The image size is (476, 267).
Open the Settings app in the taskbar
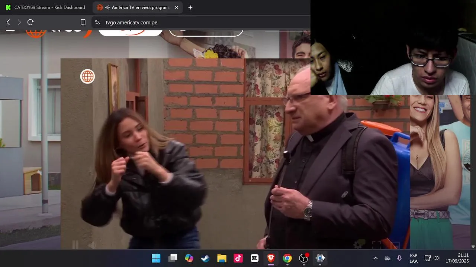(320, 258)
